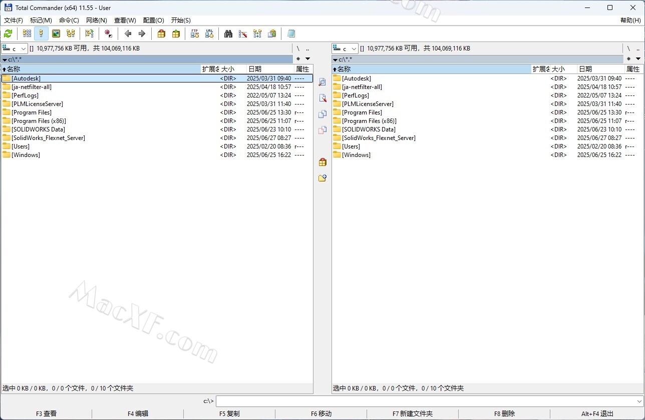Open the 帮助(H) menu
Image resolution: width=645 pixels, height=420 pixels.
630,20
